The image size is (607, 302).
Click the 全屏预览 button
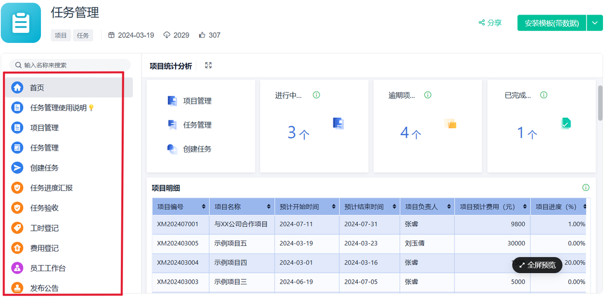[537, 265]
